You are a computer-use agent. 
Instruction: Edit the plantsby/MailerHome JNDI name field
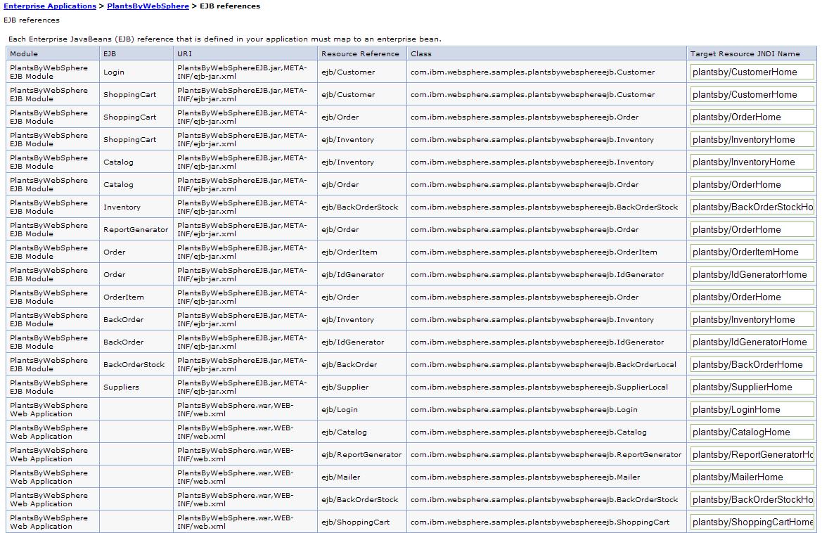pos(752,478)
